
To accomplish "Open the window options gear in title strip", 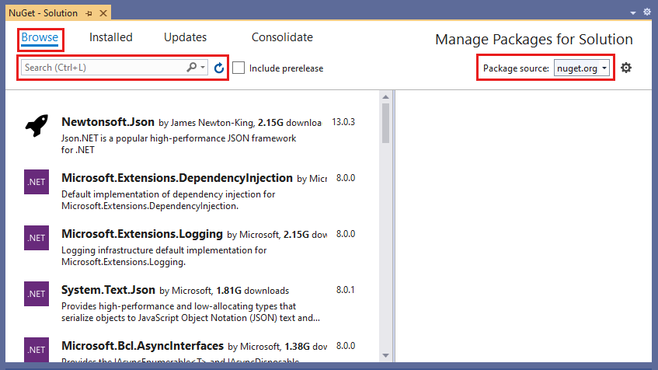I will (646, 12).
